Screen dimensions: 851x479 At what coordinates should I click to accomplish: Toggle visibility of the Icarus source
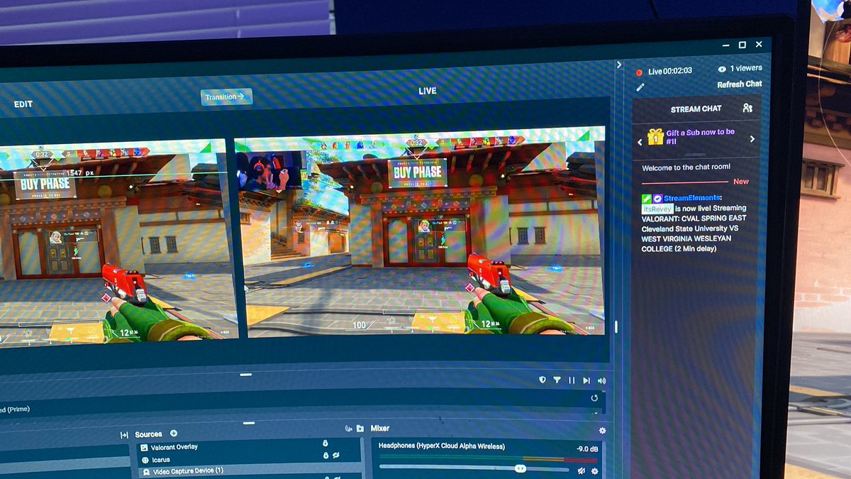pyautogui.click(x=338, y=455)
